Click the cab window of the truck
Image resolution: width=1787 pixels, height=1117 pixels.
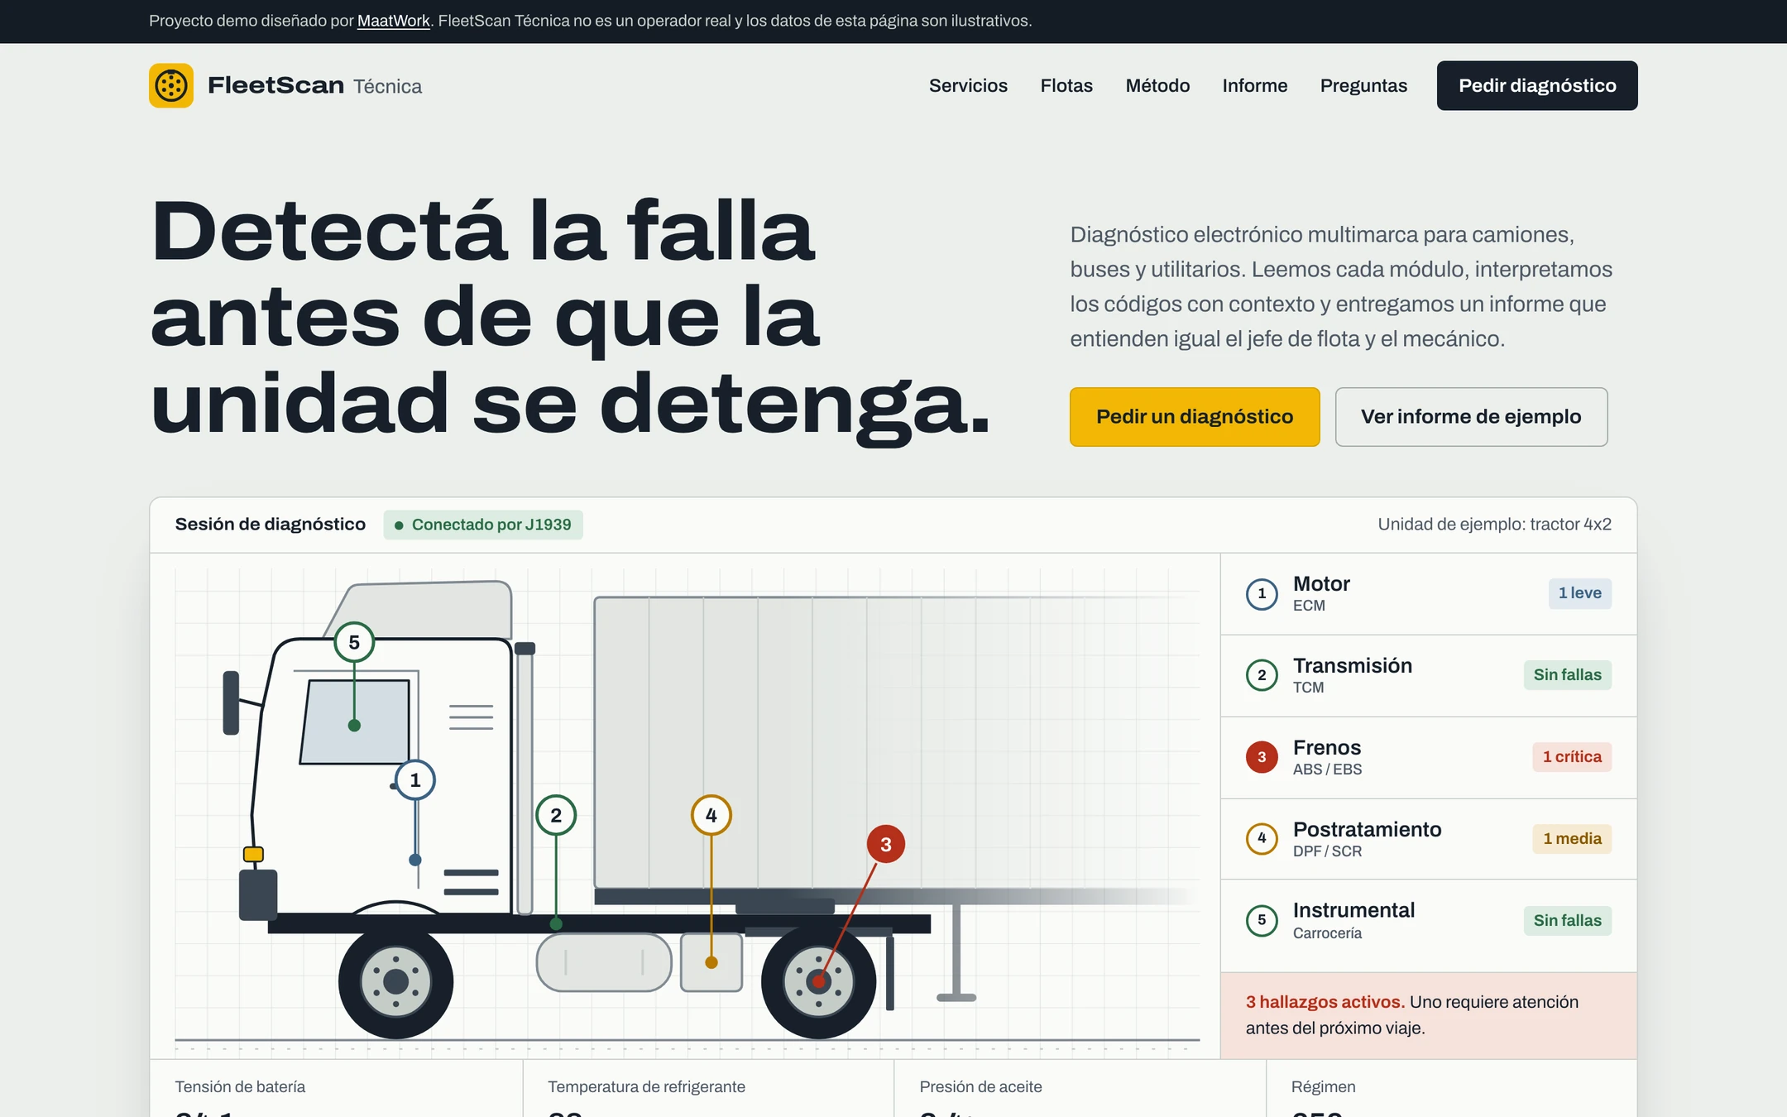click(356, 721)
